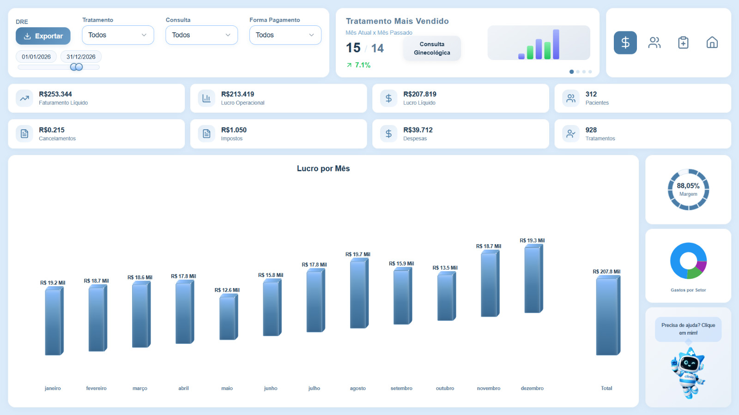Image resolution: width=739 pixels, height=415 pixels.
Task: Select the last carousel dot
Action: click(x=590, y=72)
